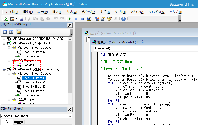Collapse 標準モジュール folder under 社員データ.xlsm

tap(9, 100)
